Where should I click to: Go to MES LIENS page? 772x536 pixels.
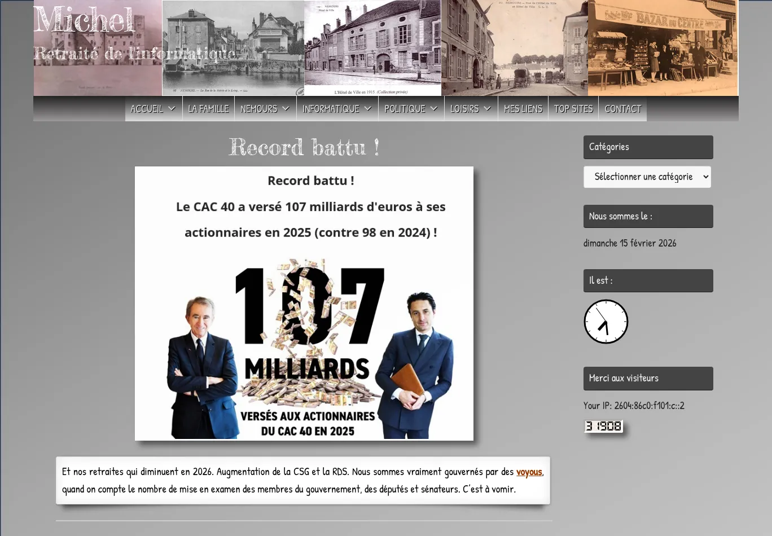coord(523,109)
